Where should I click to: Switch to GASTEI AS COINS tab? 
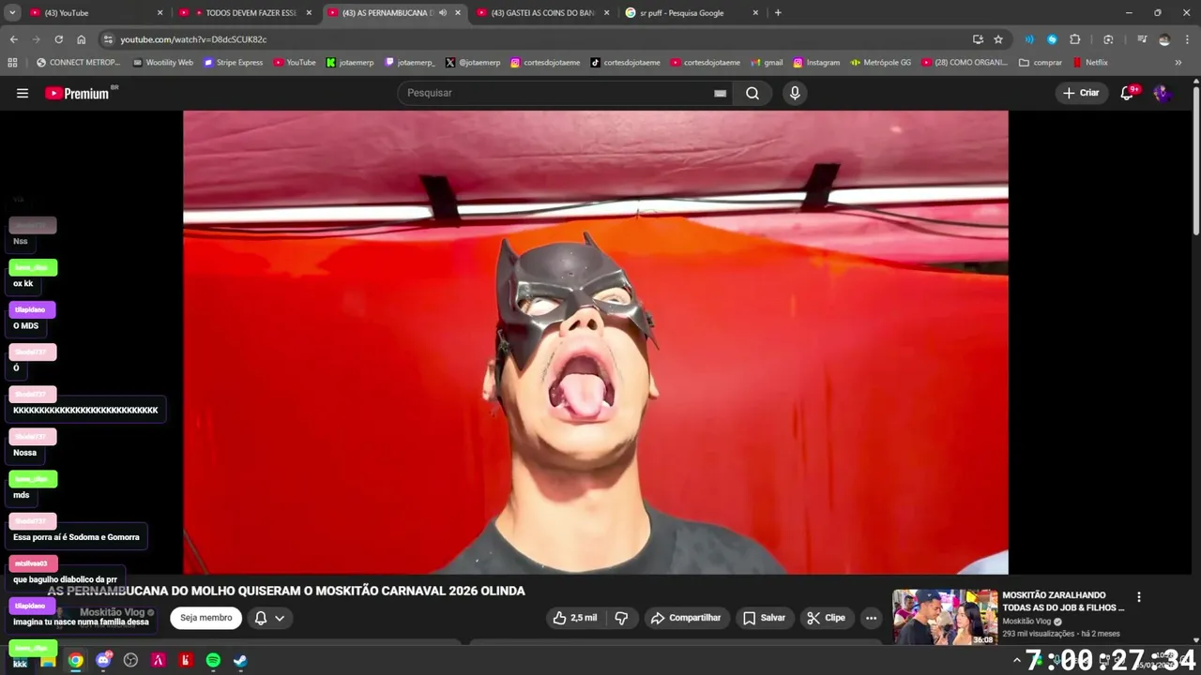(543, 13)
